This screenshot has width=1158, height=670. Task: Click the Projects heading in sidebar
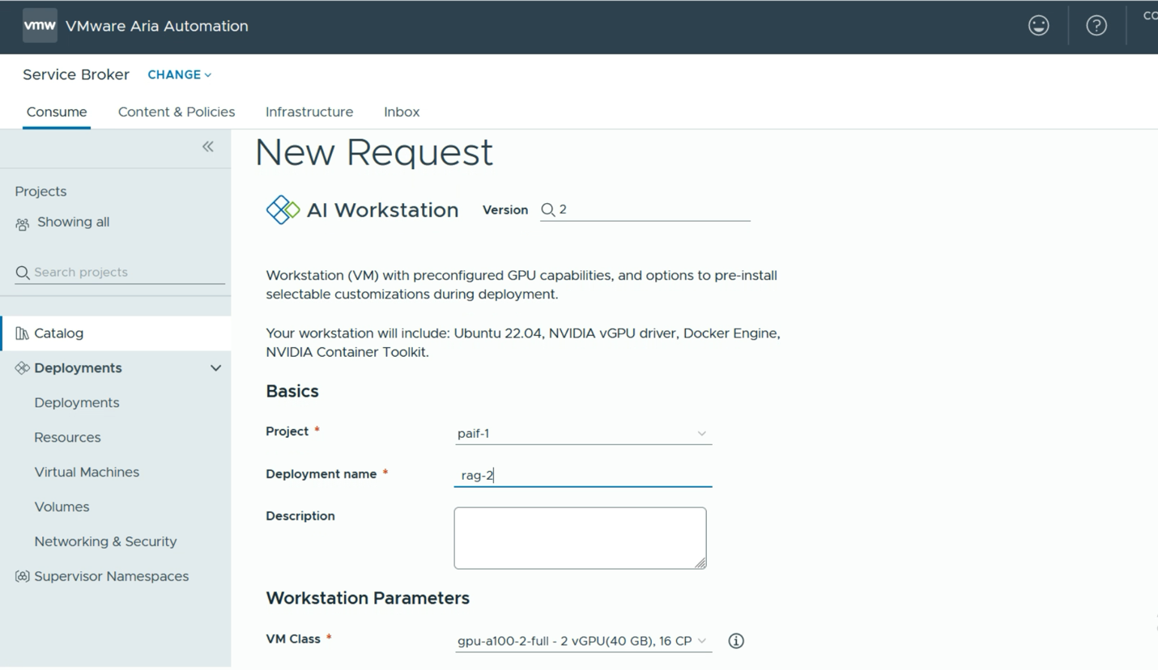coord(40,192)
